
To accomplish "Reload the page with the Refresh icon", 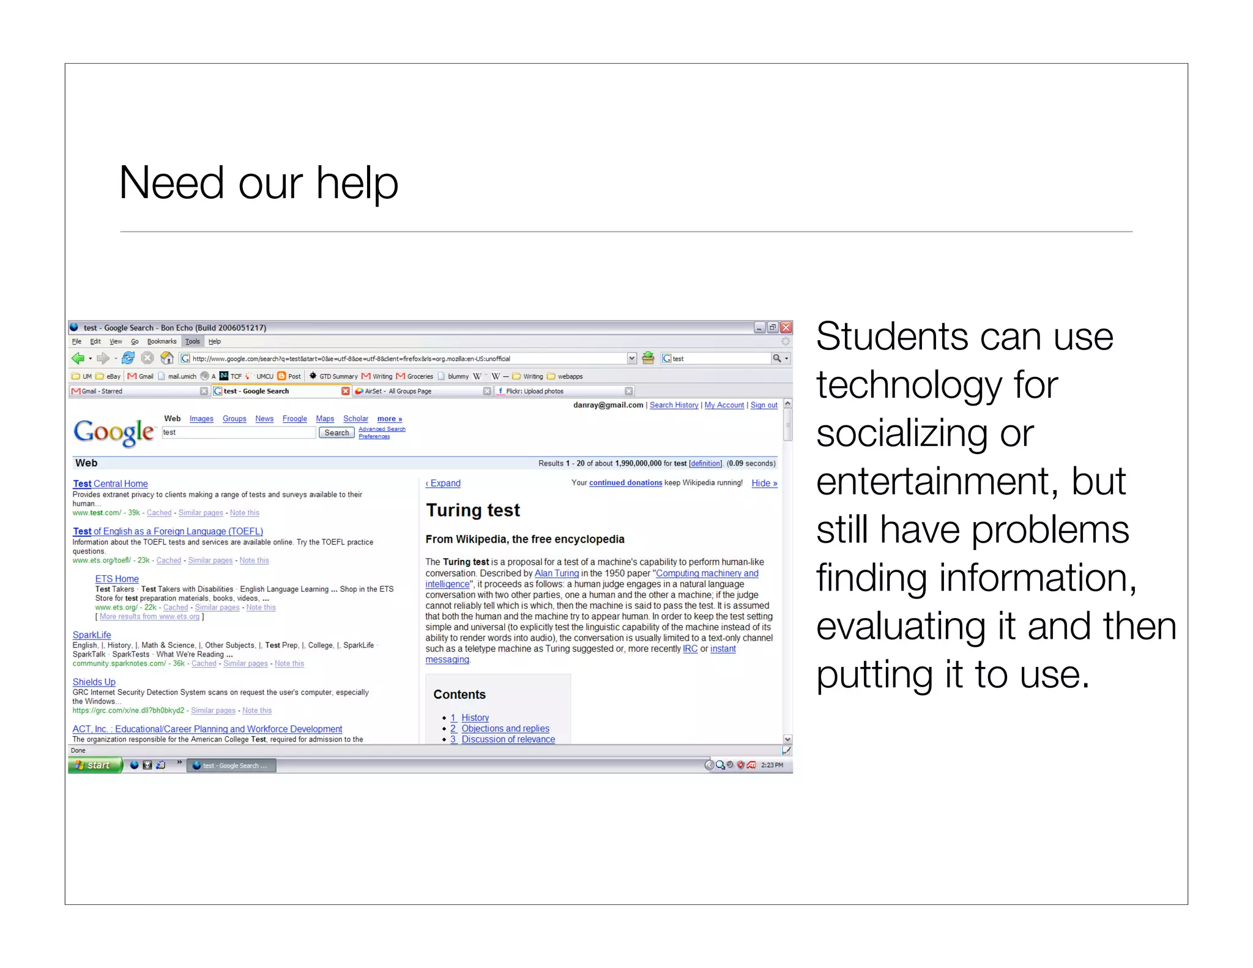I will (128, 359).
